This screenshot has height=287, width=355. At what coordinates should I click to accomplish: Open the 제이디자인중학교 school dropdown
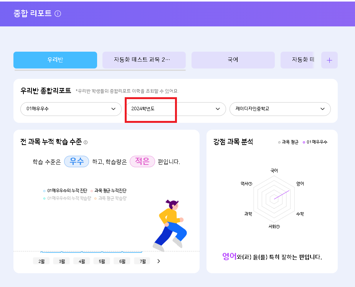[x=280, y=109]
